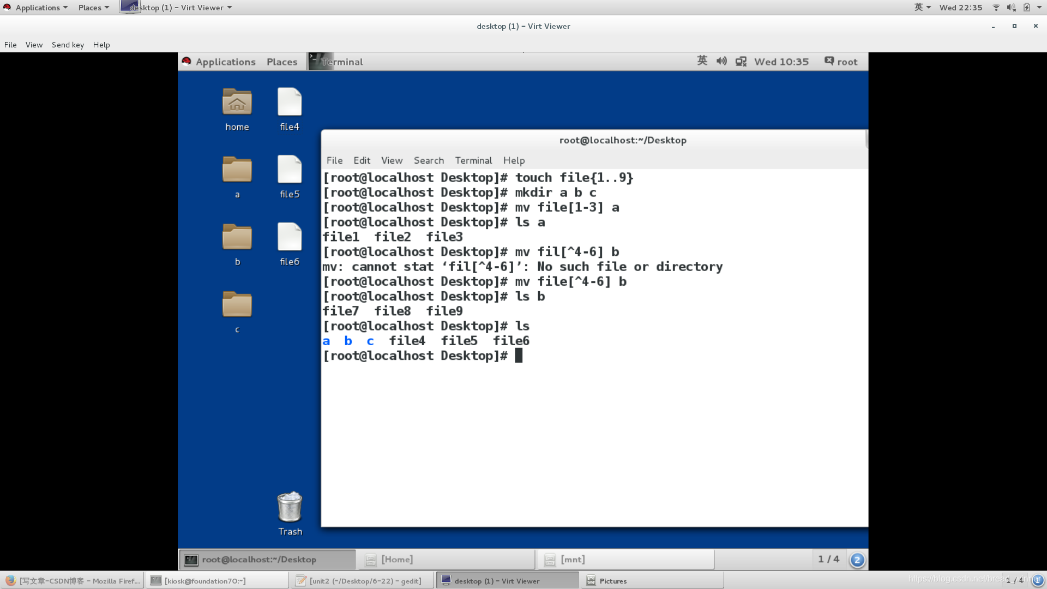Switch to [Home] taskbar window
The image size is (1047, 589).
447,560
